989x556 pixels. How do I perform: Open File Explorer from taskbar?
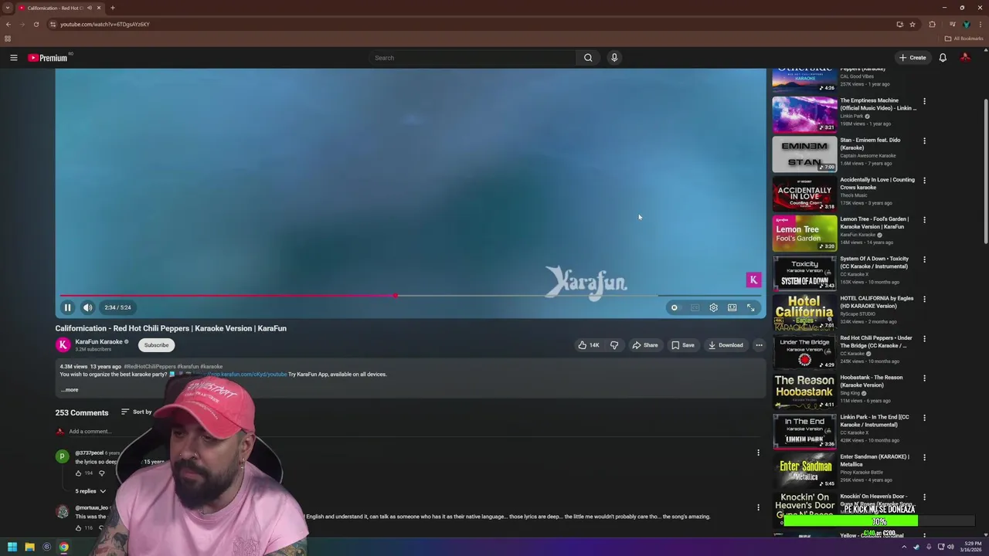click(29, 547)
